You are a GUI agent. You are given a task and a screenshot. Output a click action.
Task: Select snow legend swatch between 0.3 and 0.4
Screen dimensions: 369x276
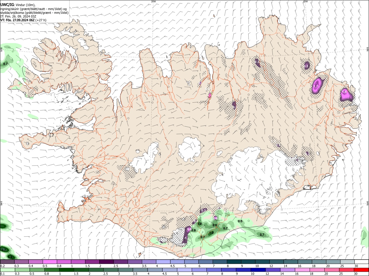[21, 262]
